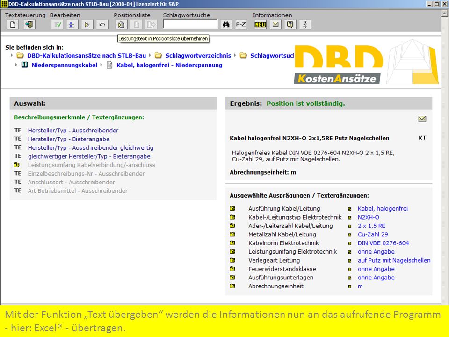Click small square marker before N2XH-O
Viewport: 449px width, 337px height.
pyautogui.click(x=350, y=218)
